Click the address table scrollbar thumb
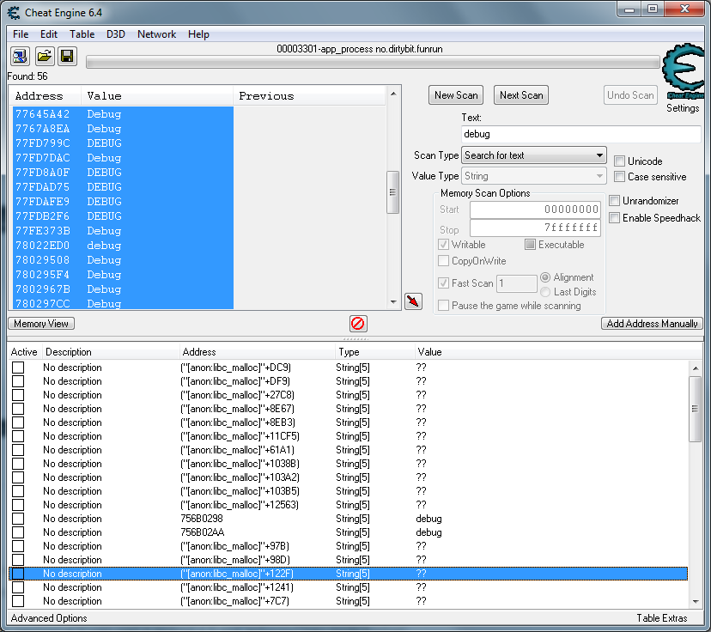This screenshot has width=711, height=632. 695,409
